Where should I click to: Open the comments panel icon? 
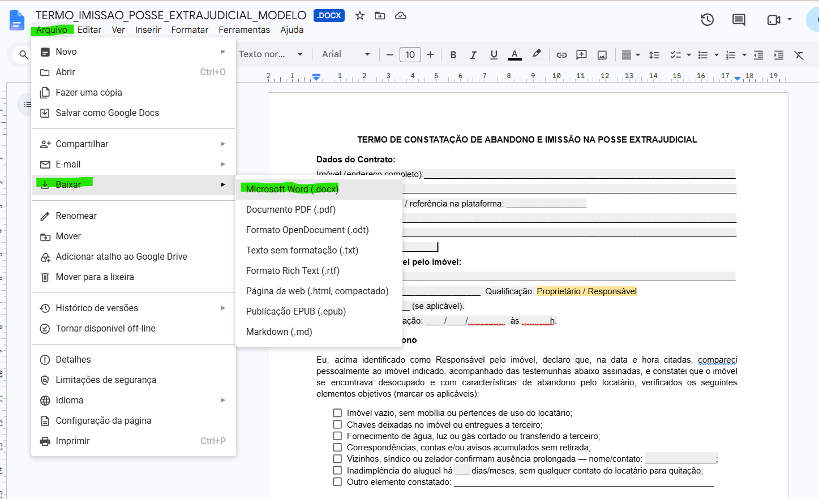coord(739,20)
